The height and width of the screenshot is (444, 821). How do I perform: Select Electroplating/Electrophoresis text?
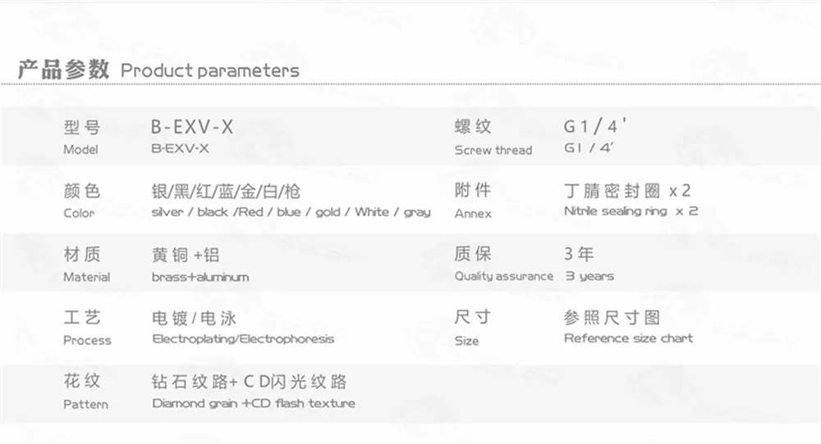[x=244, y=339]
